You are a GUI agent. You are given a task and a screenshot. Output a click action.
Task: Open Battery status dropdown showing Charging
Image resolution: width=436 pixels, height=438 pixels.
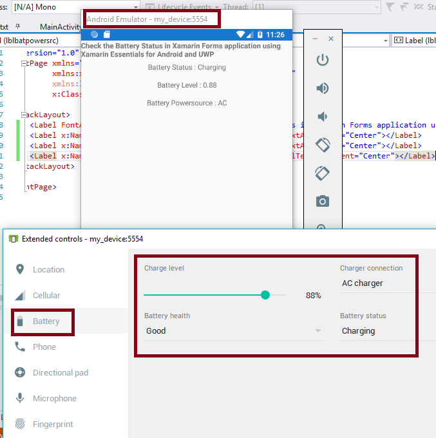tap(388, 331)
